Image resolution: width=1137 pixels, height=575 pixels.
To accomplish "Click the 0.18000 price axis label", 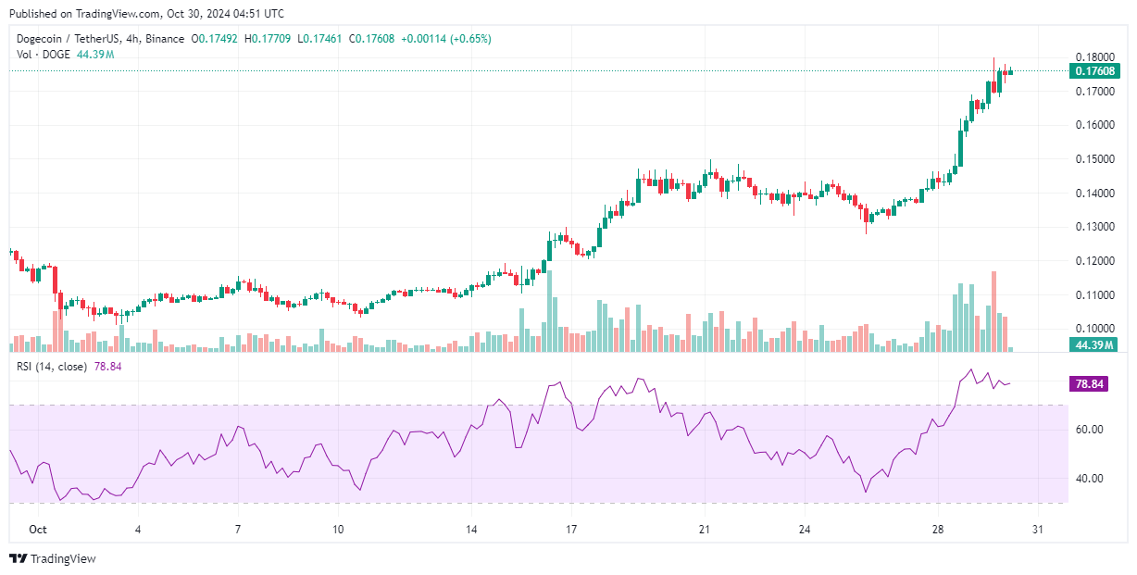I will [1093, 56].
